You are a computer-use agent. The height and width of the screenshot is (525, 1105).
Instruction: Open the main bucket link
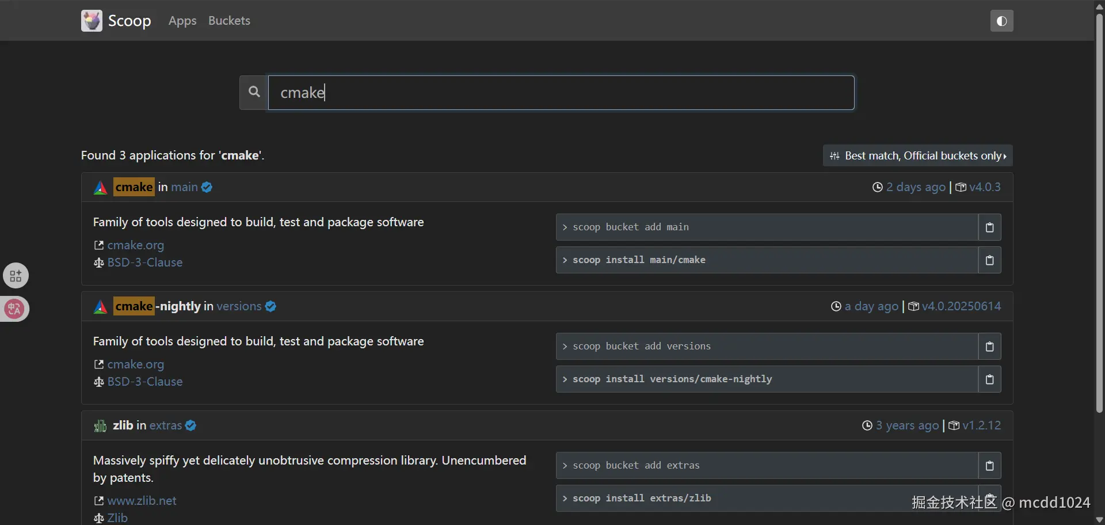pyautogui.click(x=184, y=187)
